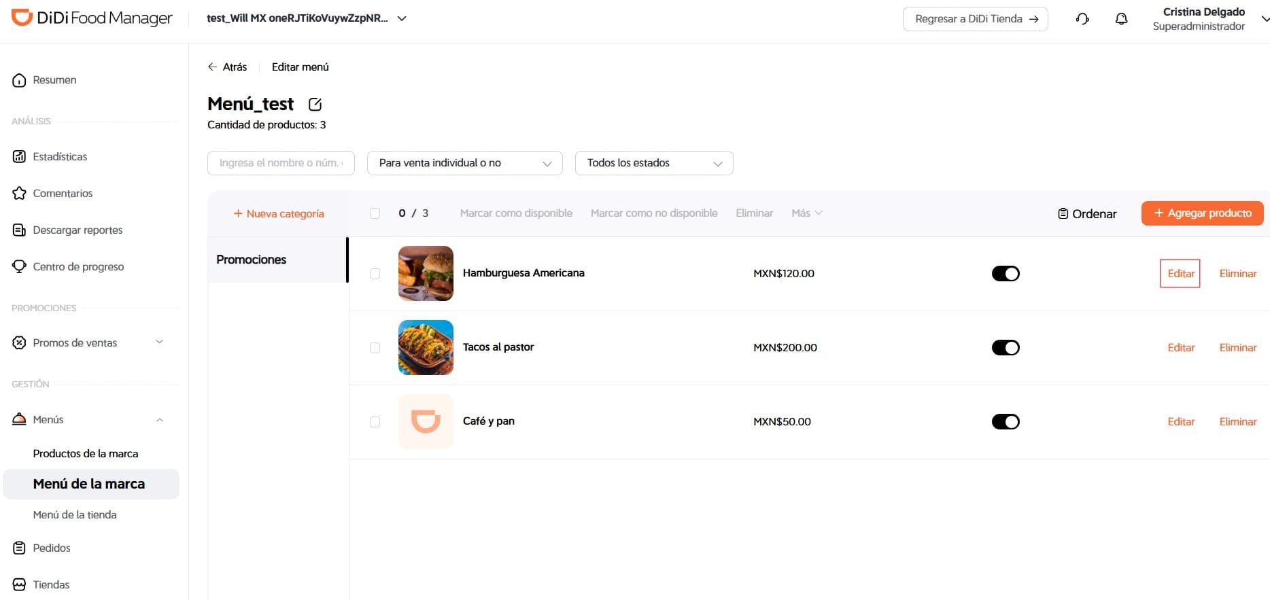Disable the Café y pan availability switch
Image resolution: width=1270 pixels, height=600 pixels.
1006,422
